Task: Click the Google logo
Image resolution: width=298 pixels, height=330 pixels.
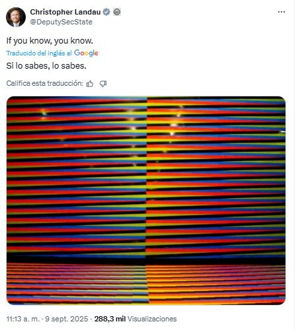Action: [x=86, y=53]
